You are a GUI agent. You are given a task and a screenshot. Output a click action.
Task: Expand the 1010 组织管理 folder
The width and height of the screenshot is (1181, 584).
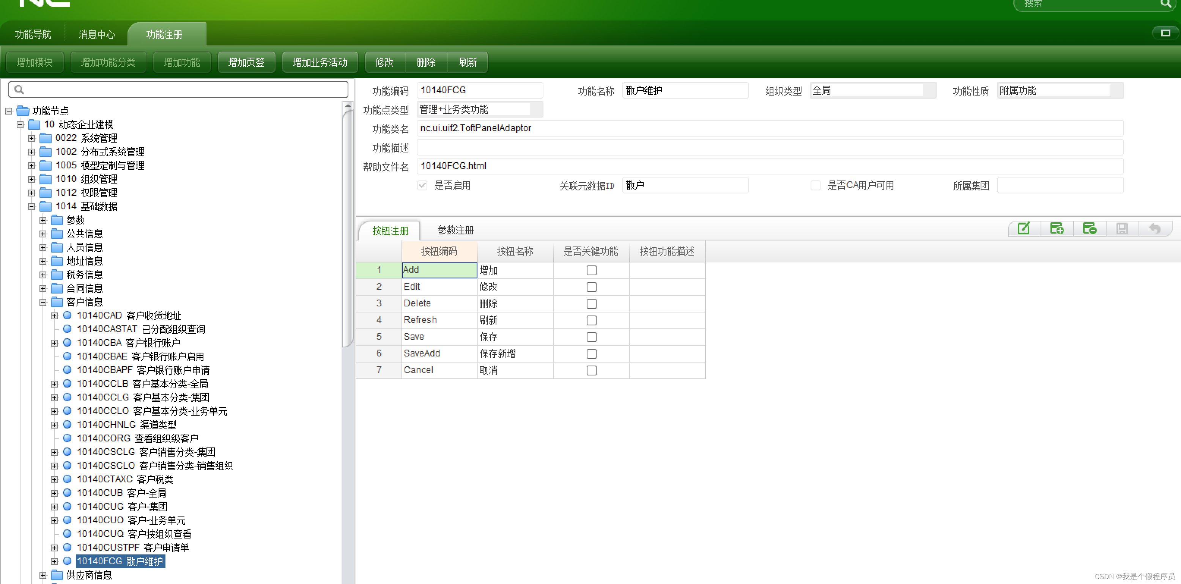31,179
